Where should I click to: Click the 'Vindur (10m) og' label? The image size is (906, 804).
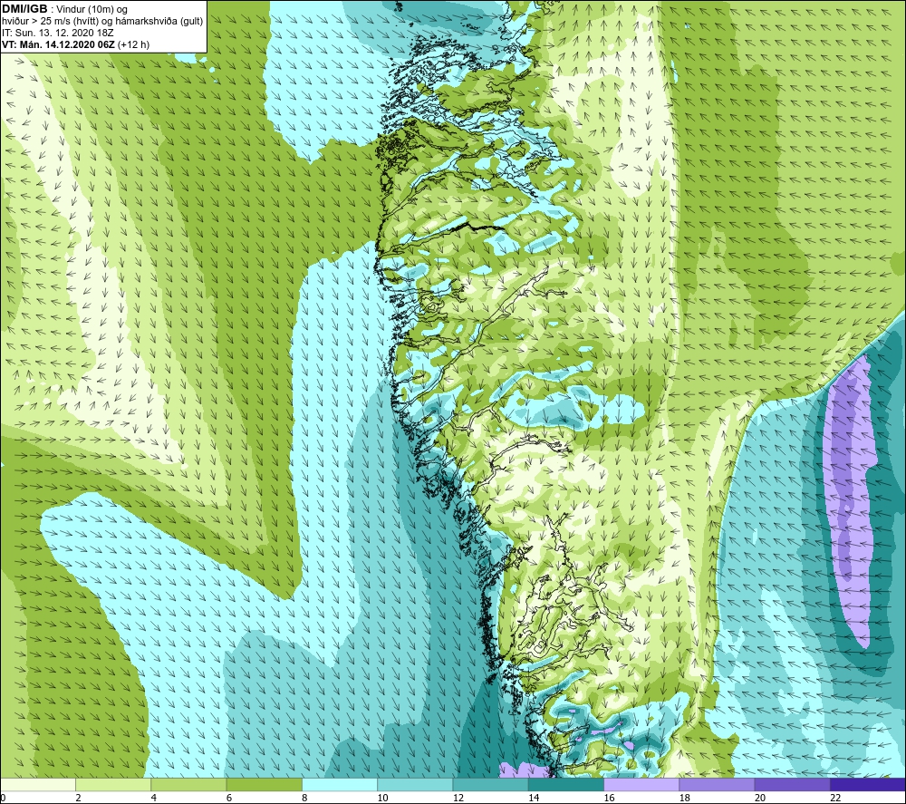92,9
